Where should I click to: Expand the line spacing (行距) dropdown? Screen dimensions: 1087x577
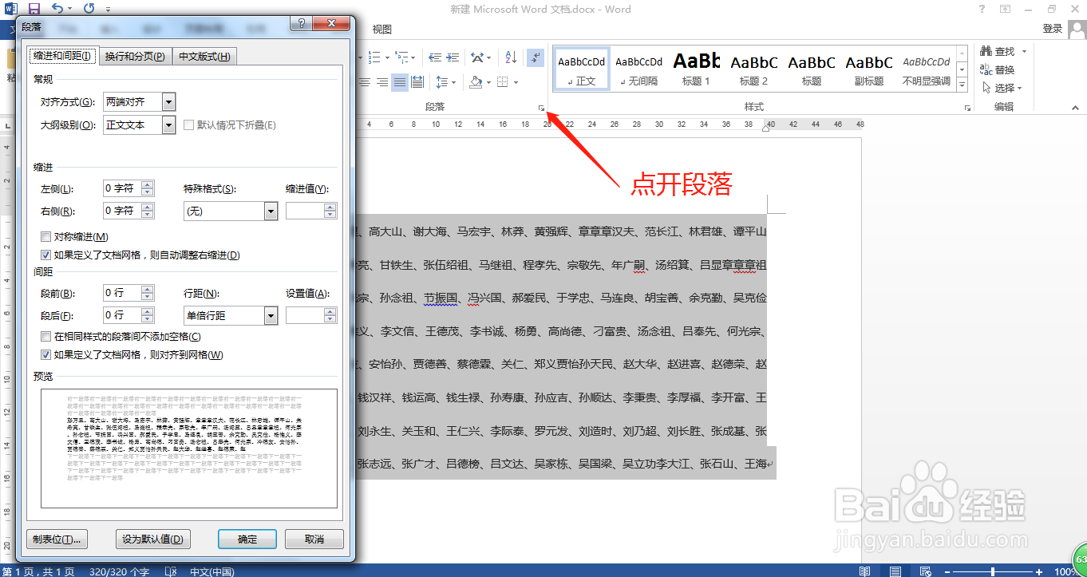coord(269,314)
